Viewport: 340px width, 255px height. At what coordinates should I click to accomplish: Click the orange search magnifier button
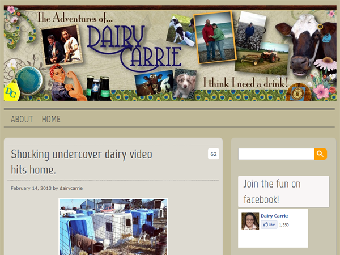tap(321, 154)
